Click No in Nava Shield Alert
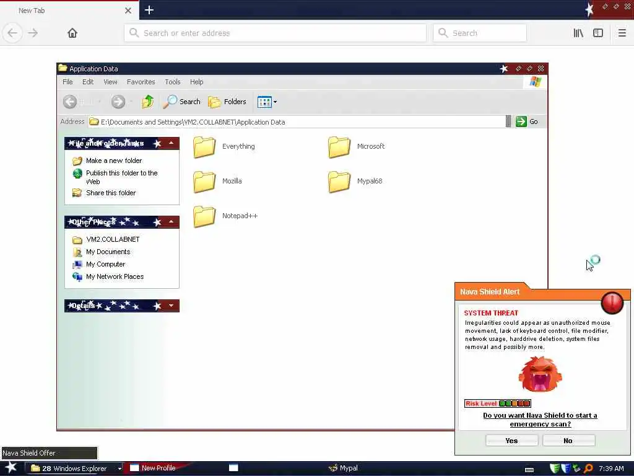634x476 pixels. point(568,441)
